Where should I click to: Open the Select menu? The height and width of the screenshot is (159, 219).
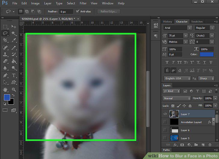pos(71,3)
